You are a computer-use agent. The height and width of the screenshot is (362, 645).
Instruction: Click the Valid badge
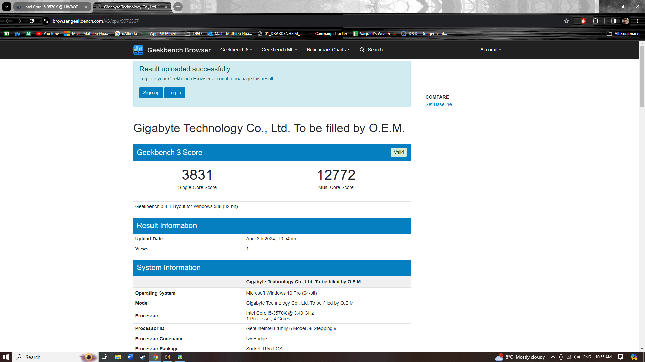point(399,152)
